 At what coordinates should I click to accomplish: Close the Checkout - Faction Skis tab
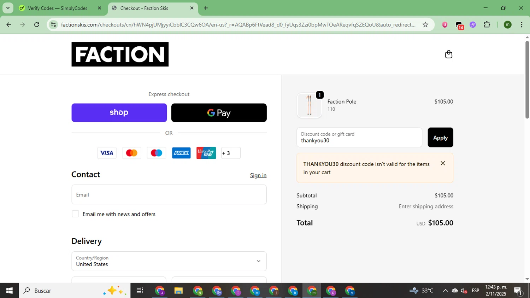point(192,8)
